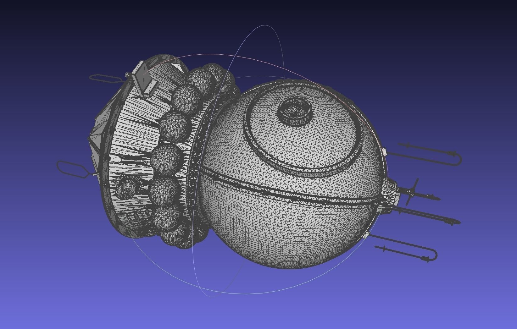Click the upper-left loop antenna

[x=106, y=78]
